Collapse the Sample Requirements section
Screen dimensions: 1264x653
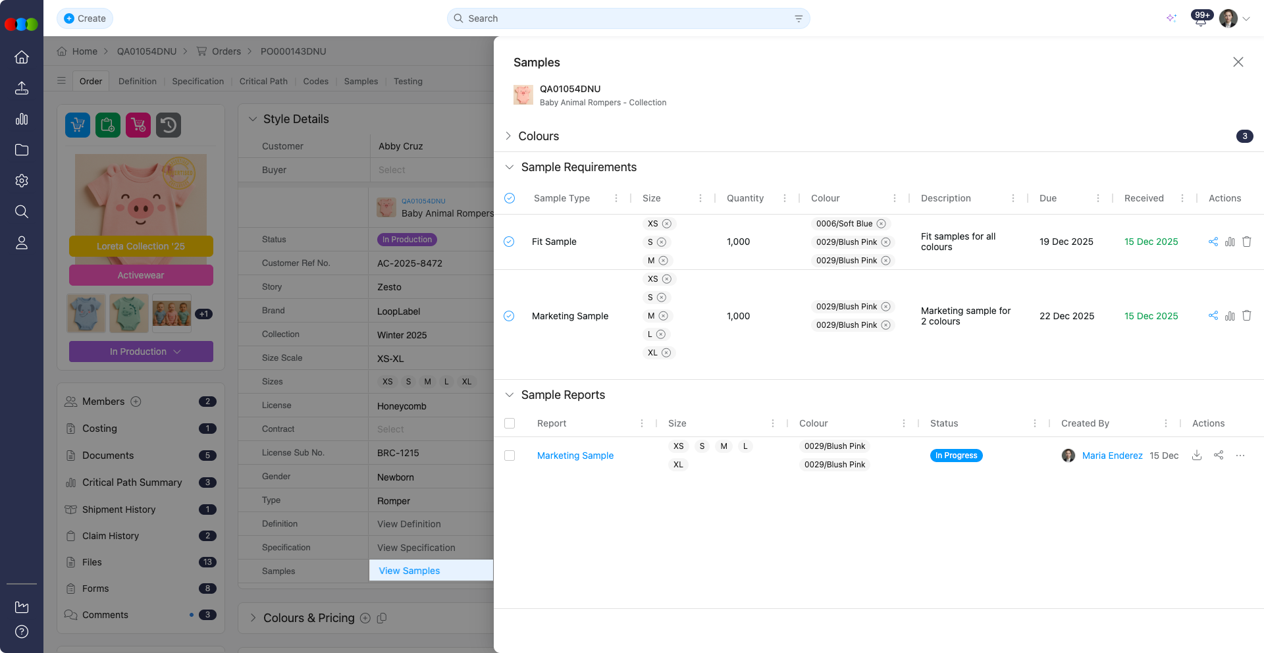coord(509,167)
